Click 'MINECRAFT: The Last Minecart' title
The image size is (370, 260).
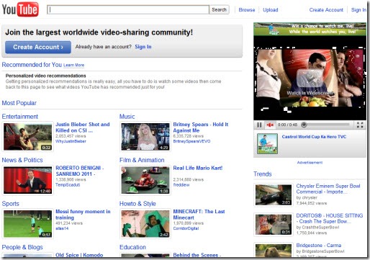(x=199, y=215)
